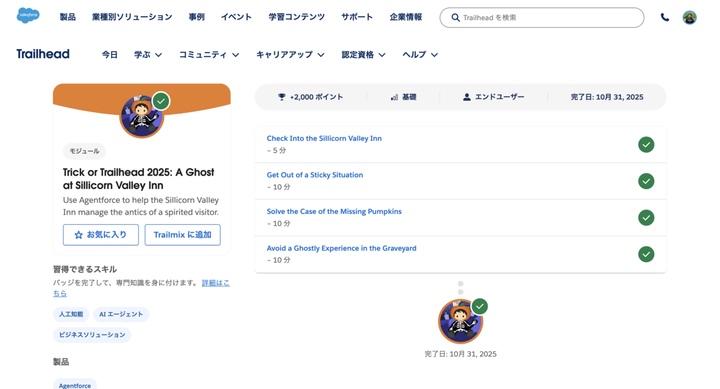Expand the 学ぶ menu chevron
The width and height of the screenshot is (720, 389).
158,55
